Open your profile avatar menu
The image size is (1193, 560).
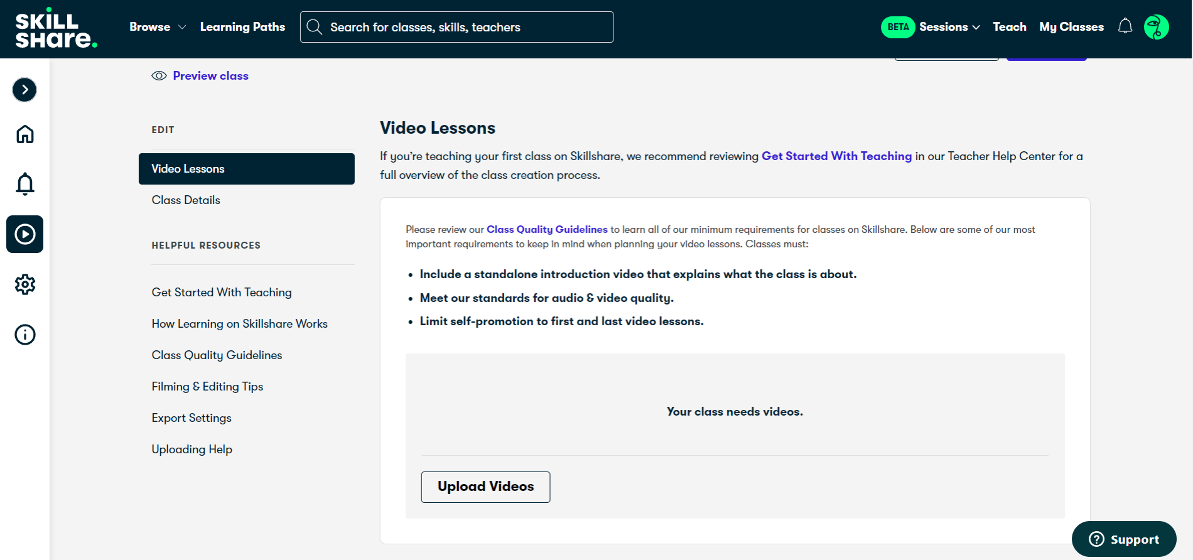(x=1157, y=26)
